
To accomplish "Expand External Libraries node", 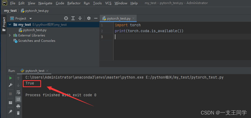I will [10, 35].
